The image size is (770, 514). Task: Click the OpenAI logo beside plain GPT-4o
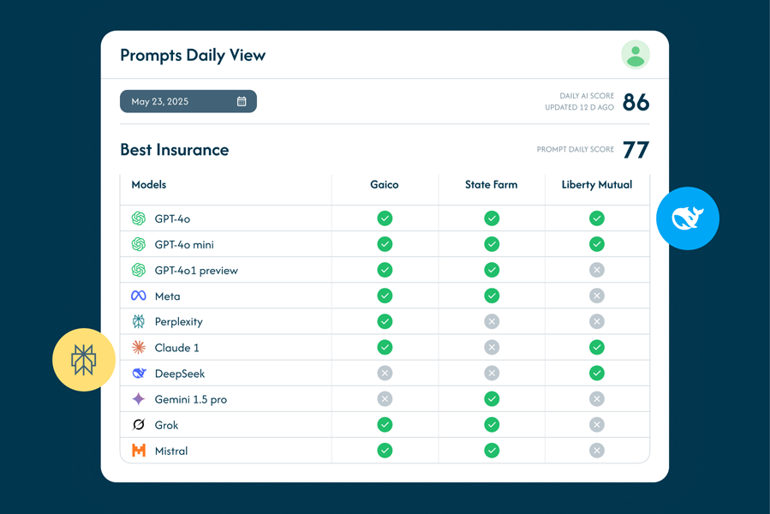[139, 218]
